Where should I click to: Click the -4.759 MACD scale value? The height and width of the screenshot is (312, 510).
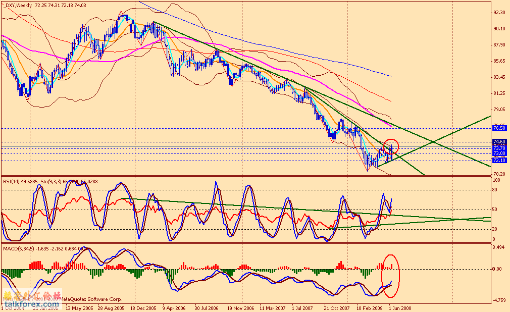pos(499,300)
